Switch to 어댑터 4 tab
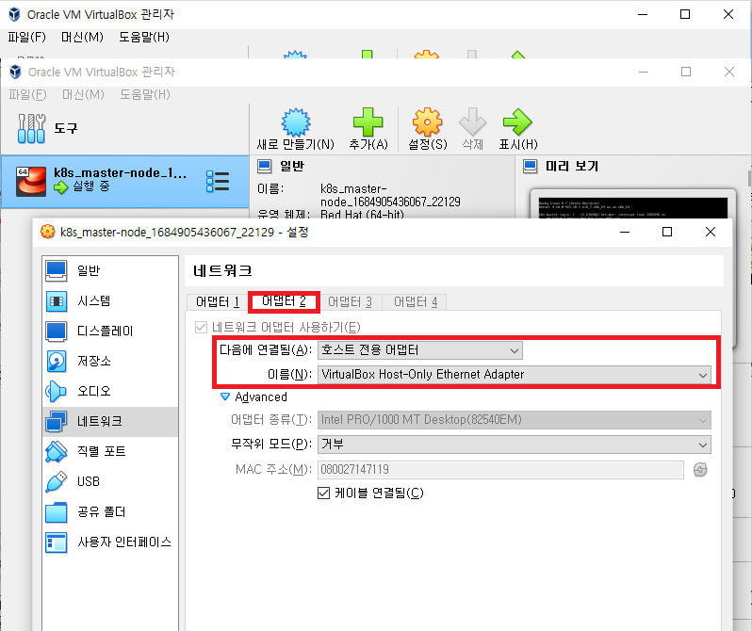Viewport: 752px width, 631px height. pyautogui.click(x=416, y=302)
